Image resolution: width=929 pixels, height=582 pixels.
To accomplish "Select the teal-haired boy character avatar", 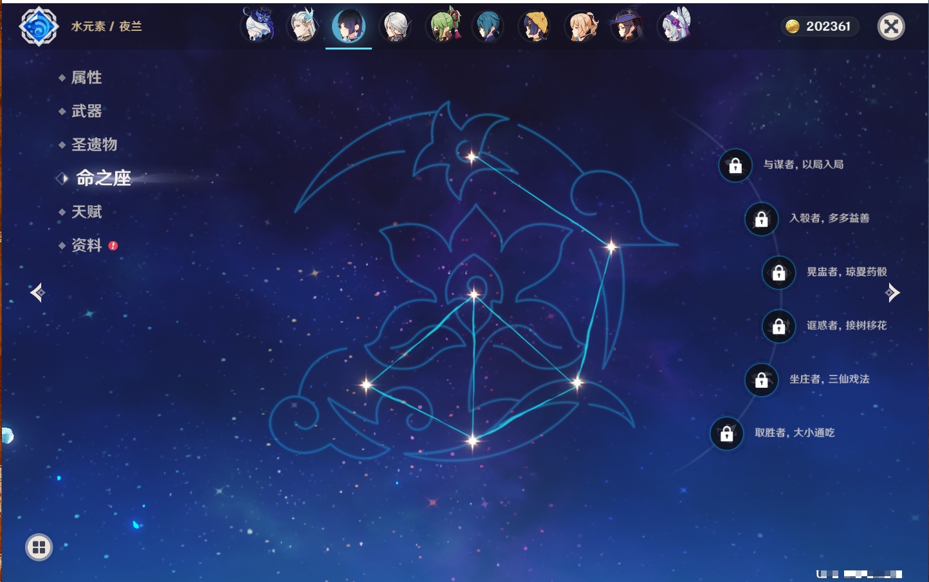I will 488,26.
